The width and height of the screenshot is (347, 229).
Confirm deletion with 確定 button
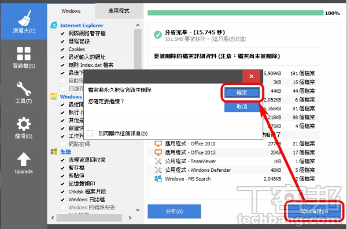242,92
